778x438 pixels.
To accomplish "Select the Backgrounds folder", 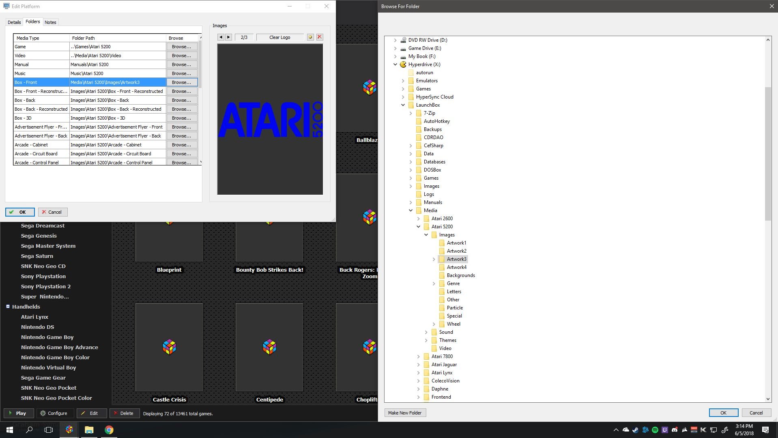I will click(461, 275).
